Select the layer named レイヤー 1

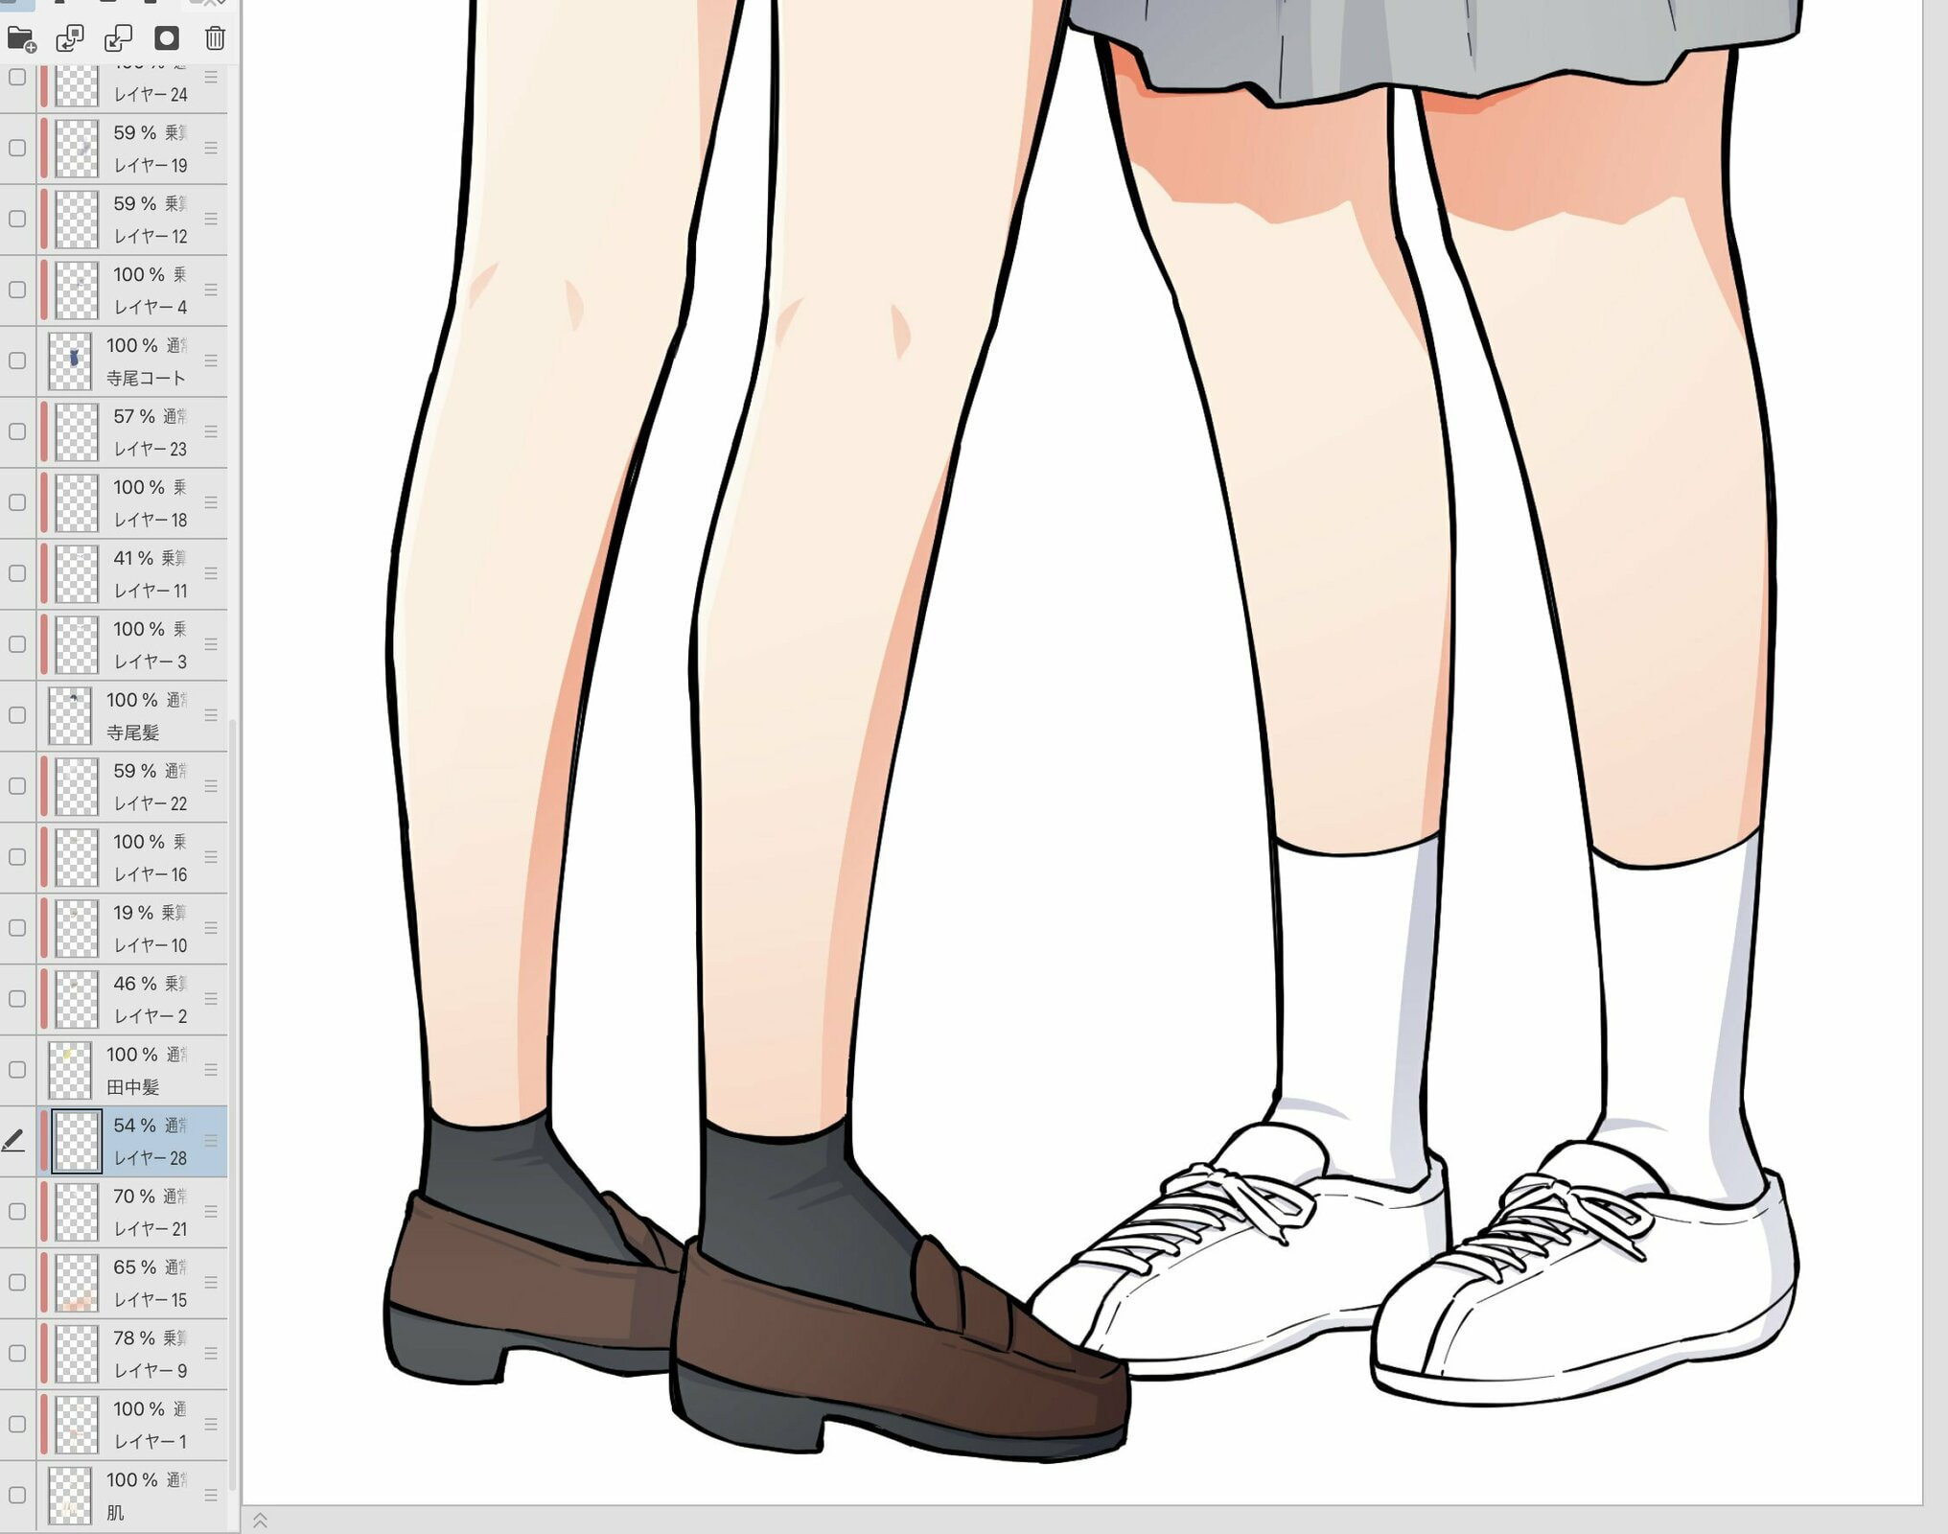(x=151, y=1442)
